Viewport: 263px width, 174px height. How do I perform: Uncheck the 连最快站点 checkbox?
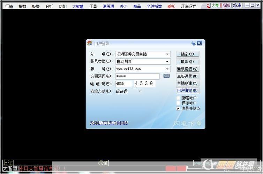click(178, 109)
